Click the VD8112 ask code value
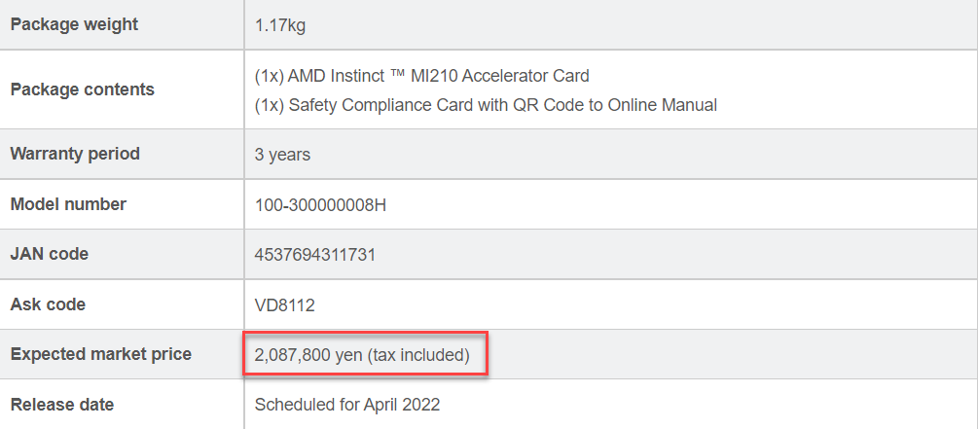The height and width of the screenshot is (429, 978). pyautogui.click(x=284, y=305)
